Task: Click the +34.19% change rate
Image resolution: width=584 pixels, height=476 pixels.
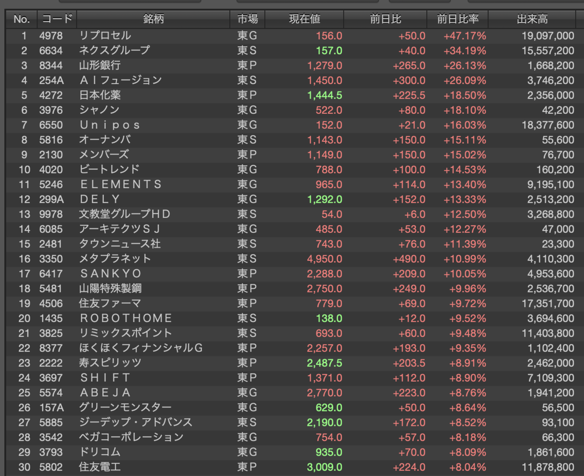Action: [x=465, y=51]
